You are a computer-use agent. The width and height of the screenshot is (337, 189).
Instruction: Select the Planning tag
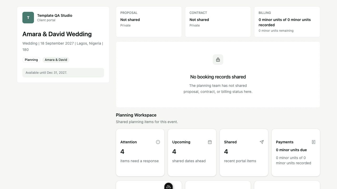[31, 60]
